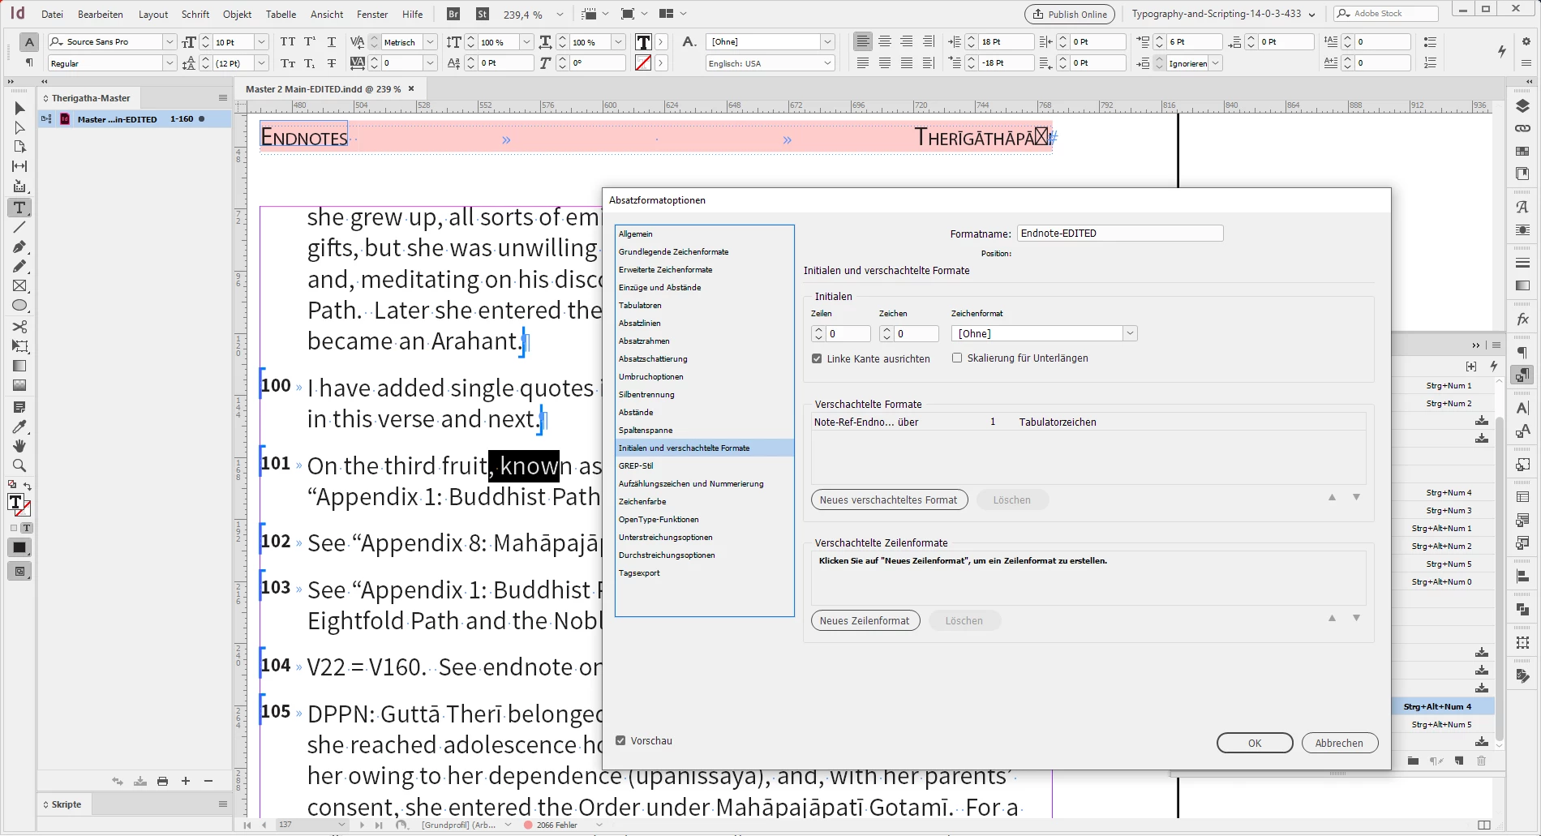
Task: Click the Abbrechen button
Action: [x=1339, y=743]
